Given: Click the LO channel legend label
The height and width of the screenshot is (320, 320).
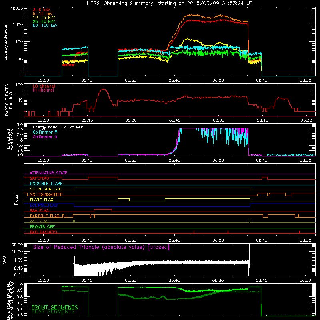Looking at the screenshot, I should pos(44,86).
